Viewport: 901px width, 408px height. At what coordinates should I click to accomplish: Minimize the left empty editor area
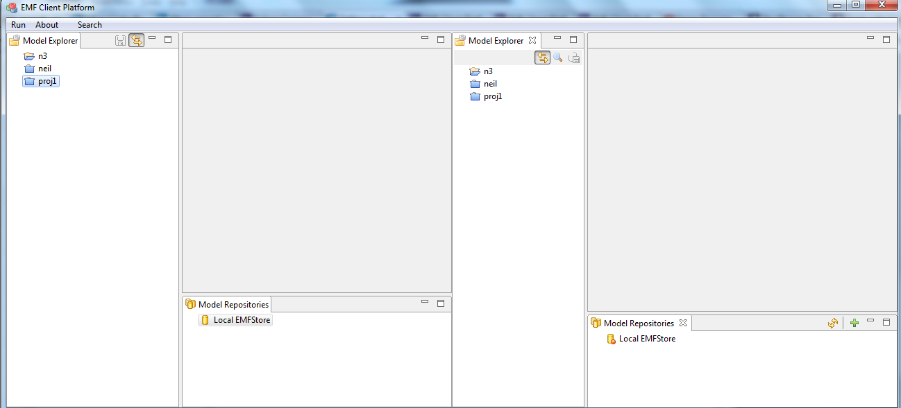point(425,39)
